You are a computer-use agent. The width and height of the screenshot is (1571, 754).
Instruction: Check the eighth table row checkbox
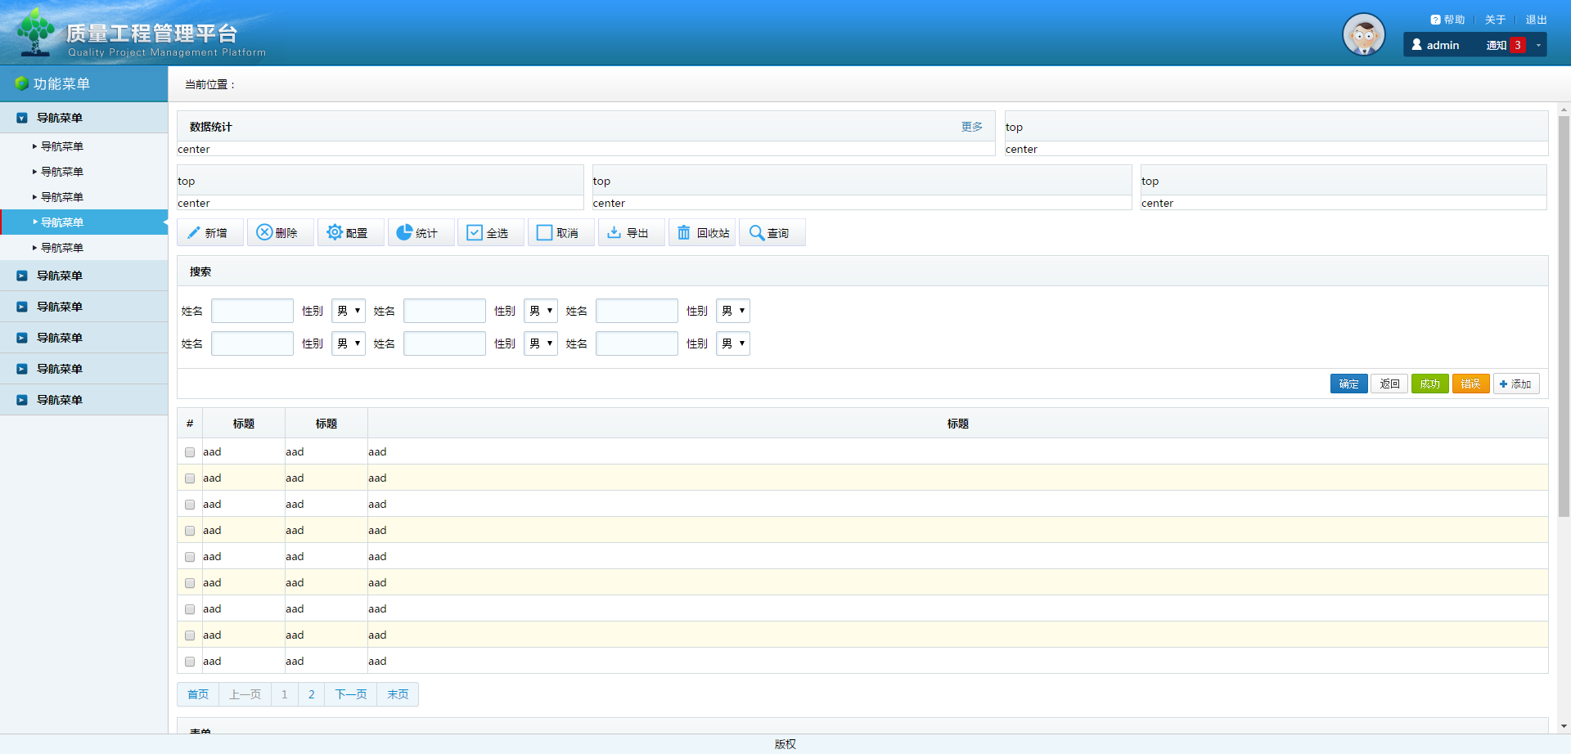(190, 635)
